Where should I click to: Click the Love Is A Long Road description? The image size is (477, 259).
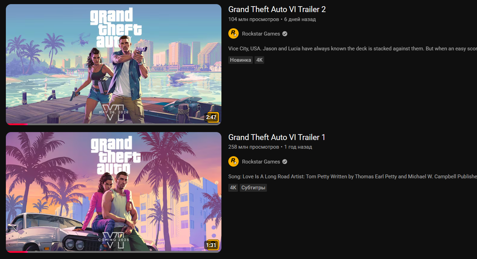(x=352, y=177)
